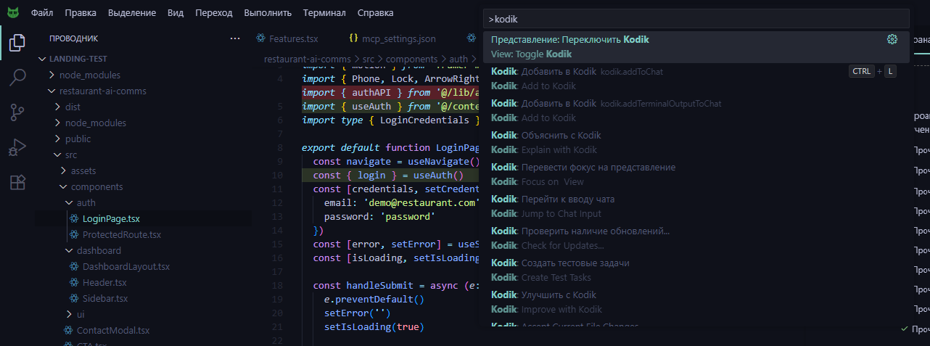Collapse the dashboard folder
The image size is (930, 346).
[x=70, y=250]
